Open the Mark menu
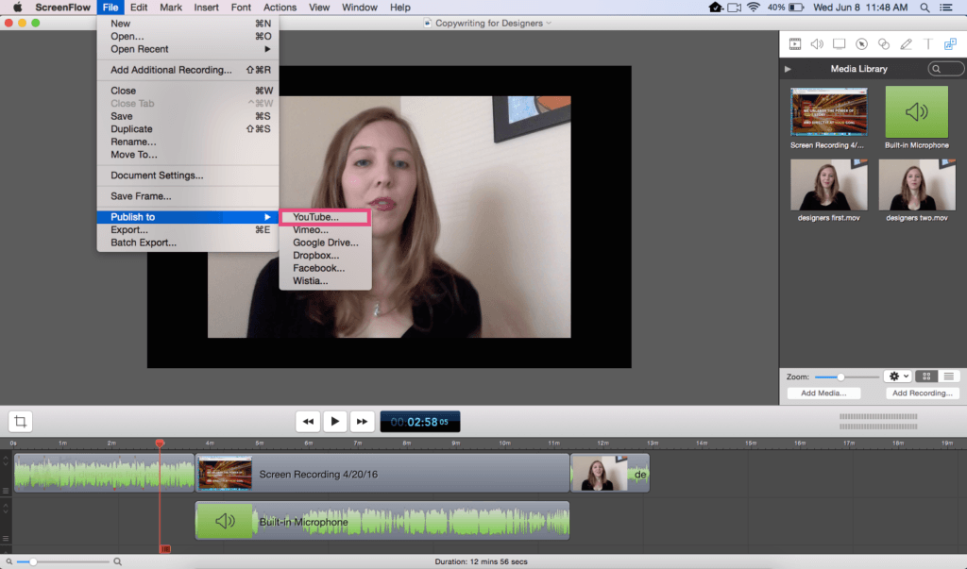 (x=170, y=8)
